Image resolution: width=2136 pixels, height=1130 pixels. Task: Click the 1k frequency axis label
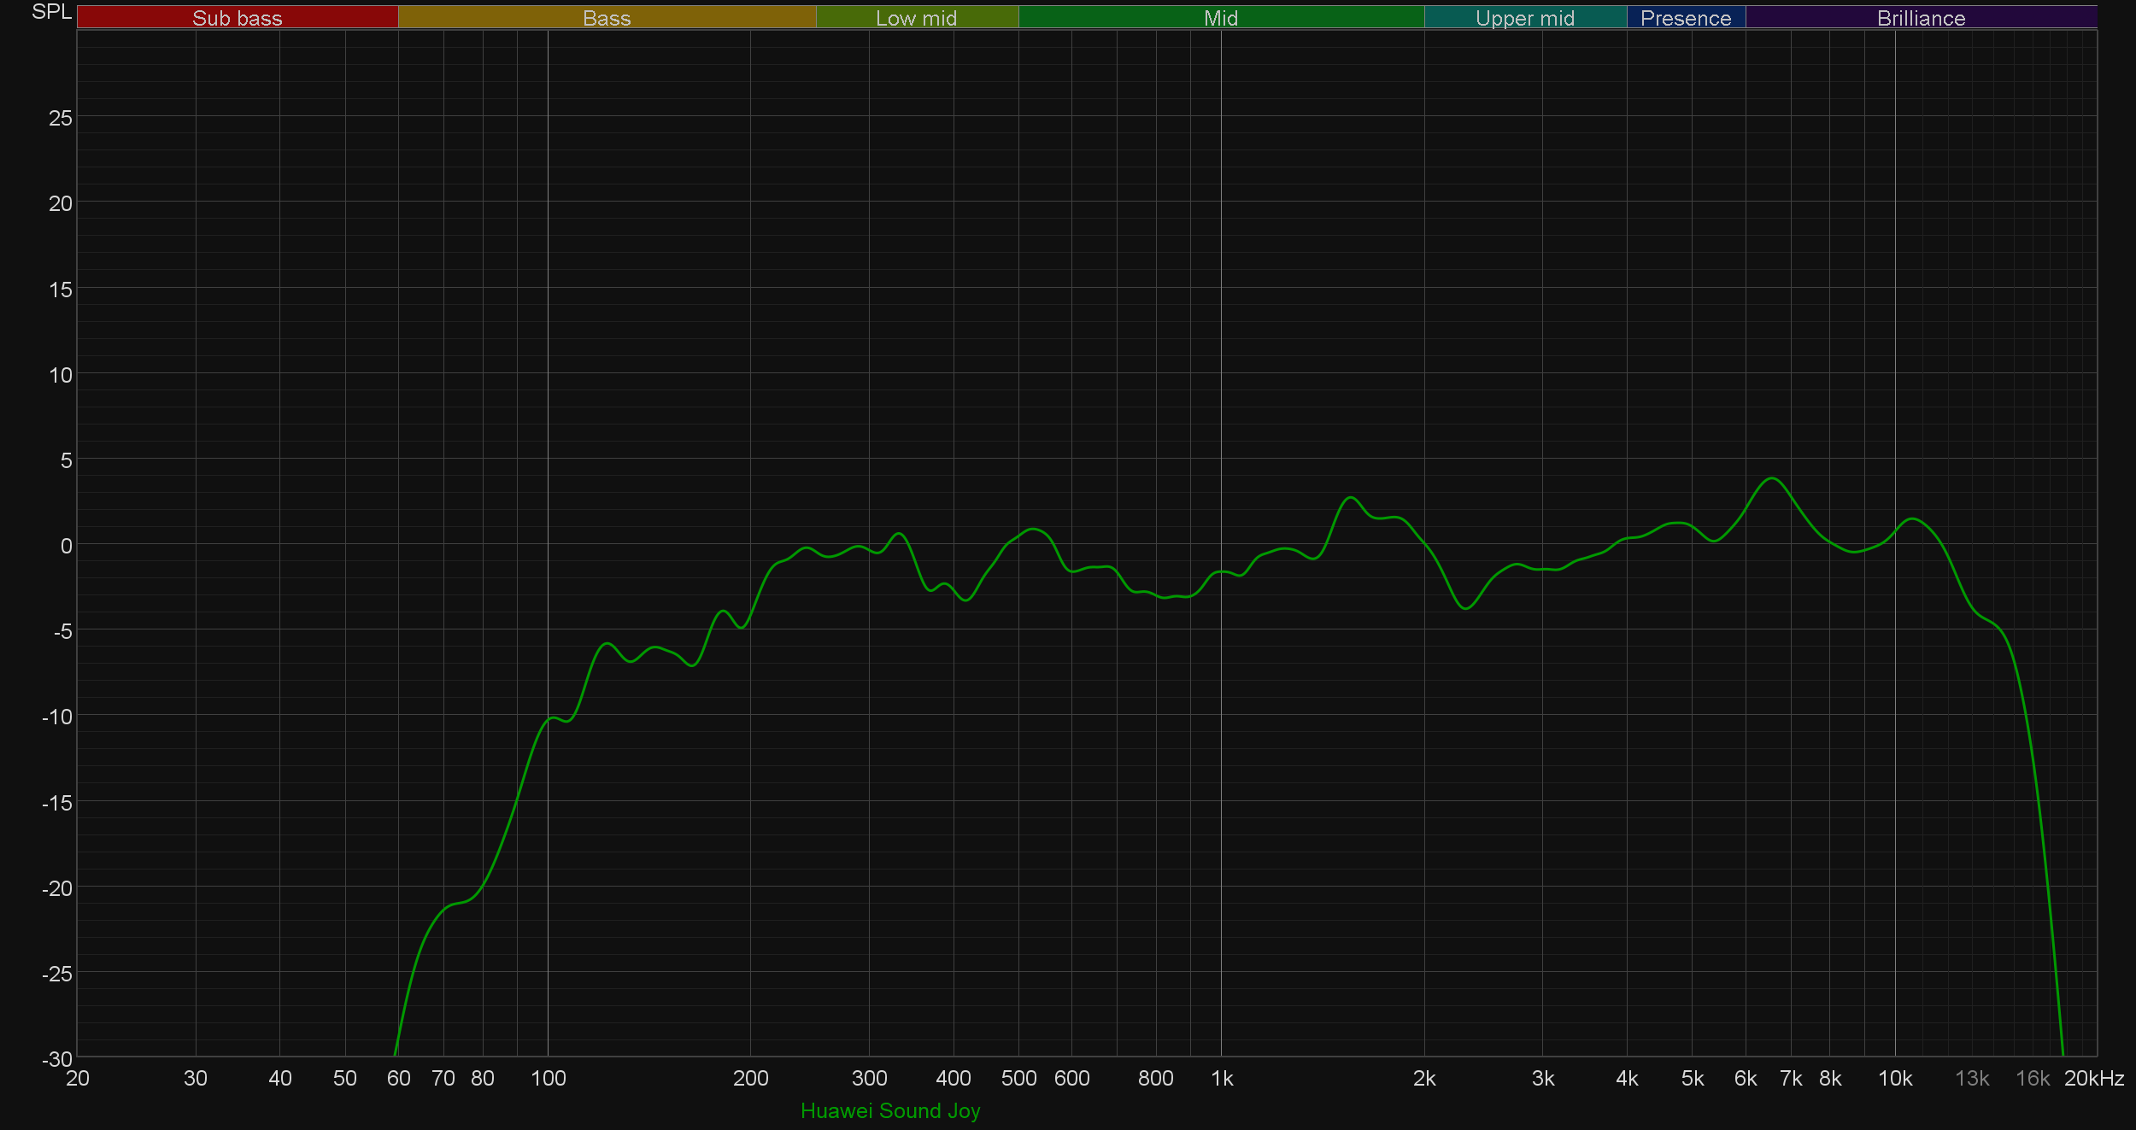[x=1222, y=1079]
